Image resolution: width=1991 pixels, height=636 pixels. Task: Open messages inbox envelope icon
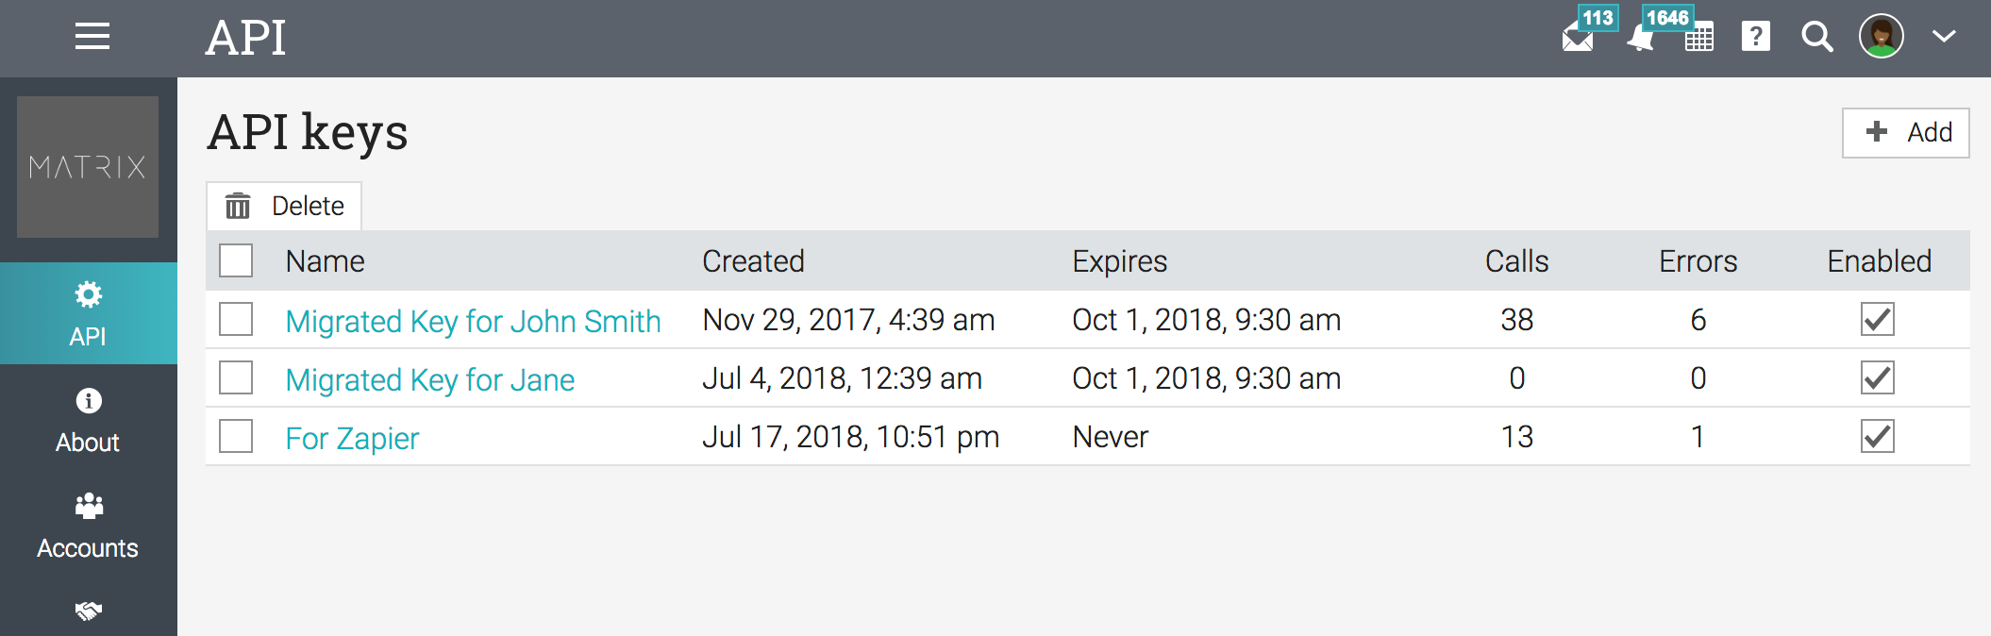(x=1578, y=39)
